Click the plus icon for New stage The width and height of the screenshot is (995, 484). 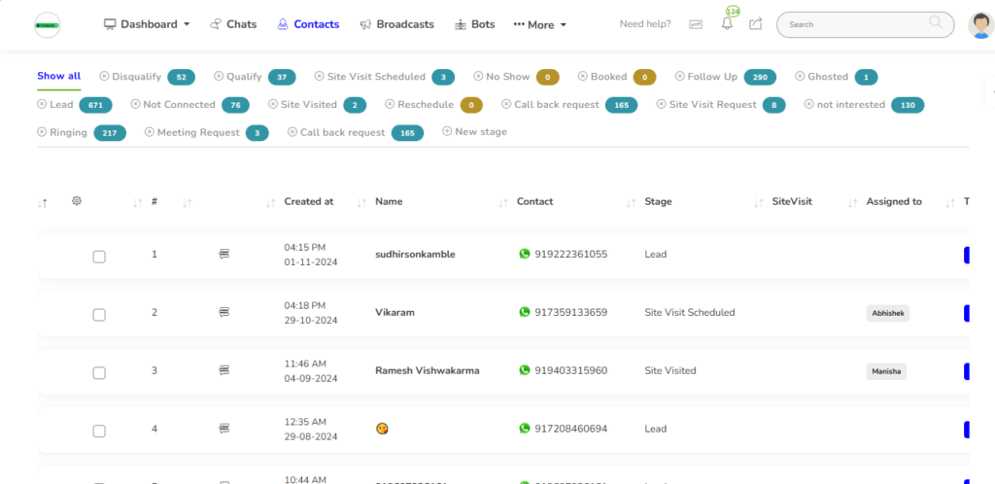point(447,131)
